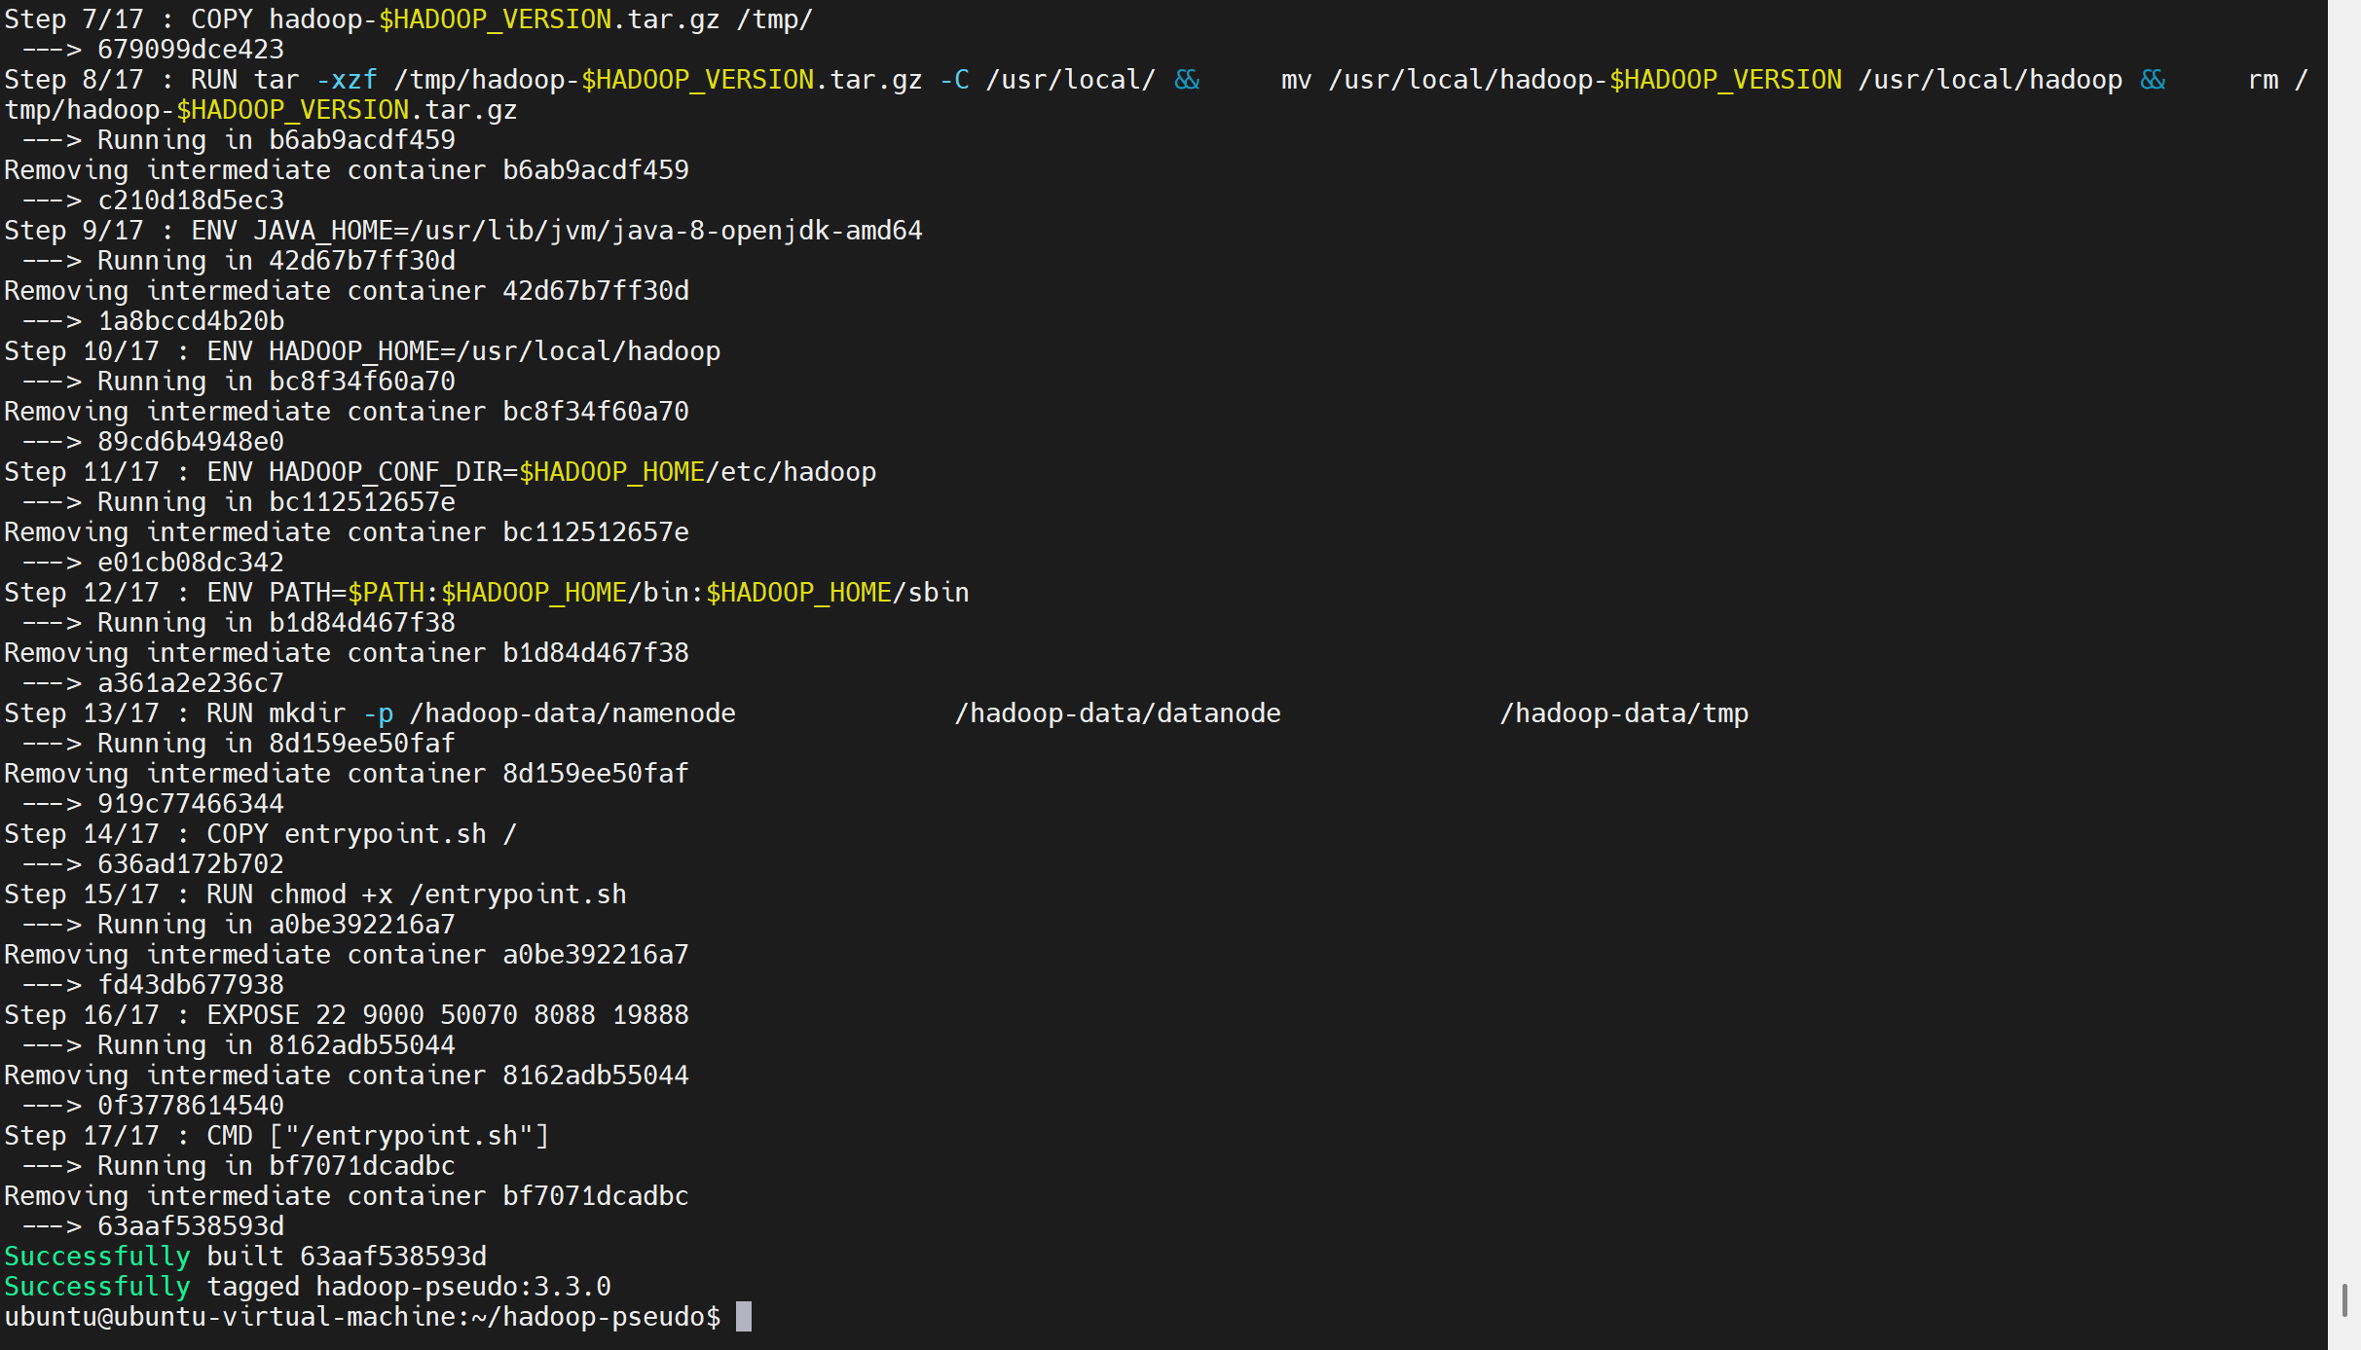The width and height of the screenshot is (2361, 1350).
Task: Click the 'COPY entrypoint.sh /' step line
Action: click(360, 834)
